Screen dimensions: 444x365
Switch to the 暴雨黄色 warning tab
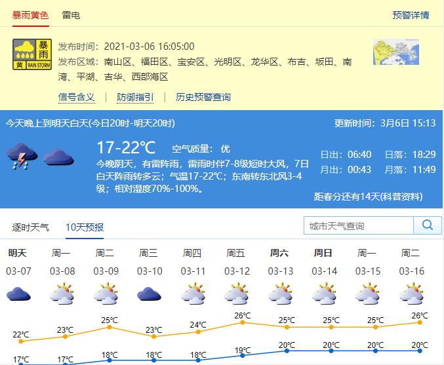(30, 14)
